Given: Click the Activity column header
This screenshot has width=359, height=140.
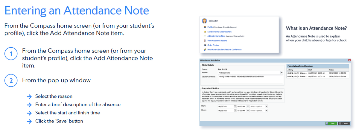Looking at the screenshot, I should coord(297,70).
